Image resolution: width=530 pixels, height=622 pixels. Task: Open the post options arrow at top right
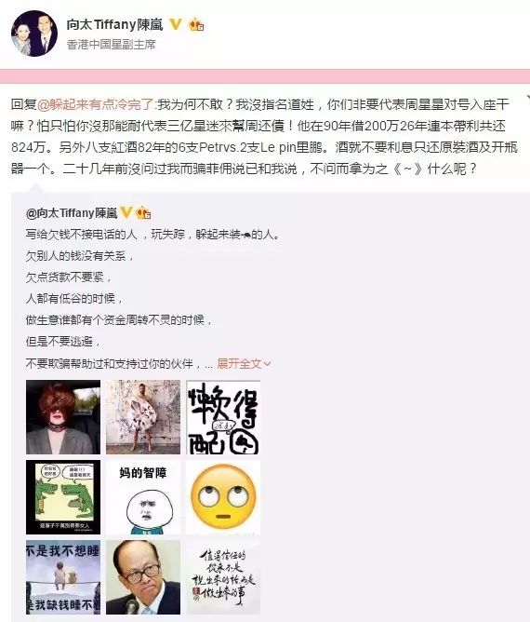pyautogui.click(x=528, y=97)
